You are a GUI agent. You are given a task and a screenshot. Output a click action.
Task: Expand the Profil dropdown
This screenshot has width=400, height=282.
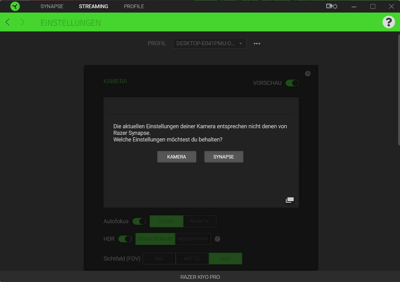pos(210,43)
